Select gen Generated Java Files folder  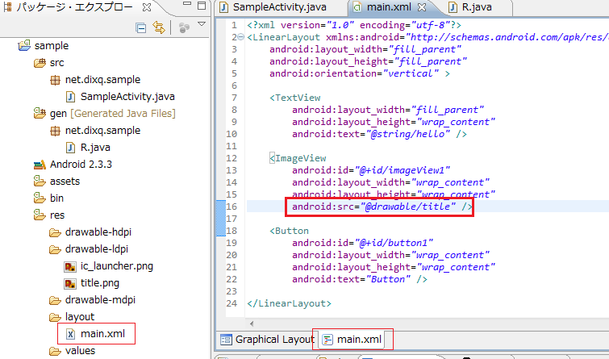(113, 114)
